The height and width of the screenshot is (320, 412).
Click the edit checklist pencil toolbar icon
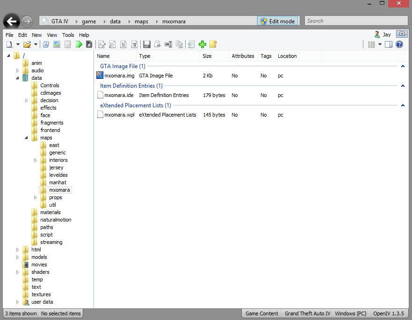101,45
